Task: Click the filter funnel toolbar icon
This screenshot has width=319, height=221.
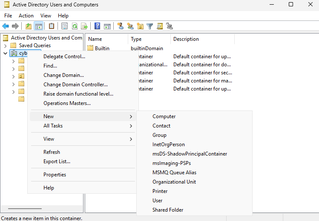Action: [x=150, y=26]
